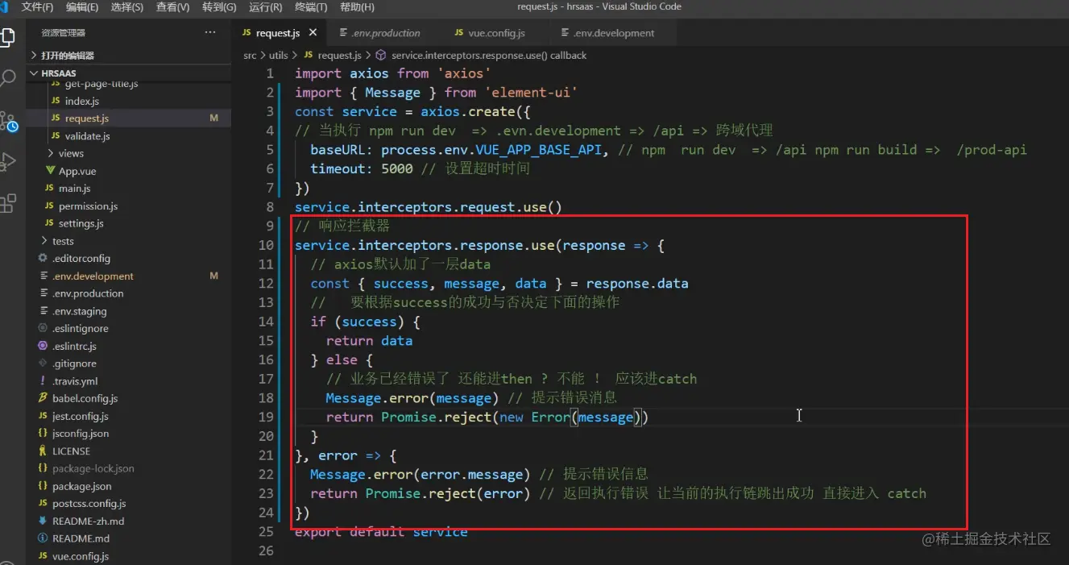Open the Explorer activity bar icon
Viewport: 1069px width, 565px height.
(8, 37)
